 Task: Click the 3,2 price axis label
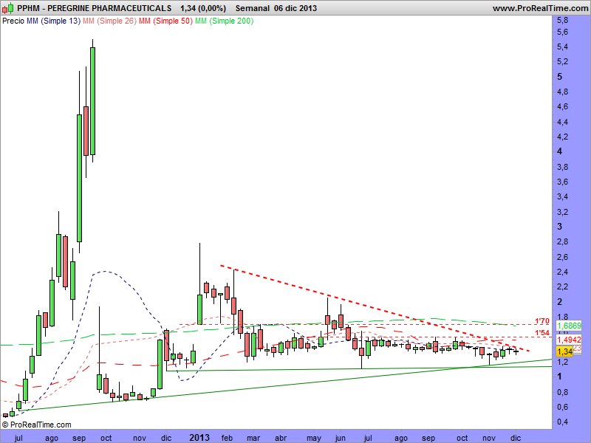(563, 212)
